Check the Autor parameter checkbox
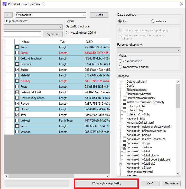The height and width of the screenshot is (189, 186). 17,47
